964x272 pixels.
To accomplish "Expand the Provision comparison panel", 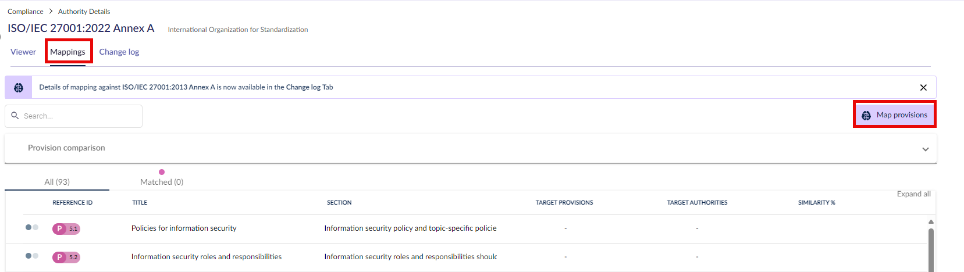I will point(926,149).
